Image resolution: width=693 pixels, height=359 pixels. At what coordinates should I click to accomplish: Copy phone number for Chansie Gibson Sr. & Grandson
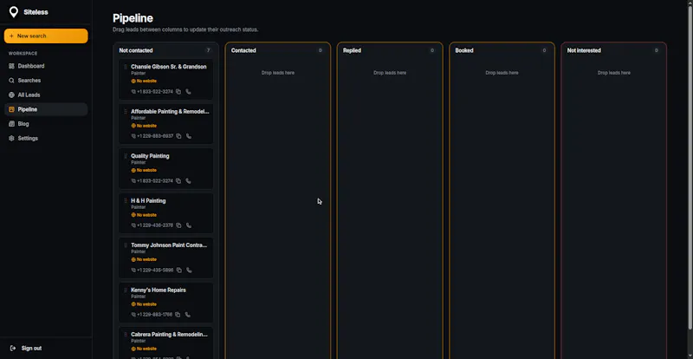click(x=178, y=92)
